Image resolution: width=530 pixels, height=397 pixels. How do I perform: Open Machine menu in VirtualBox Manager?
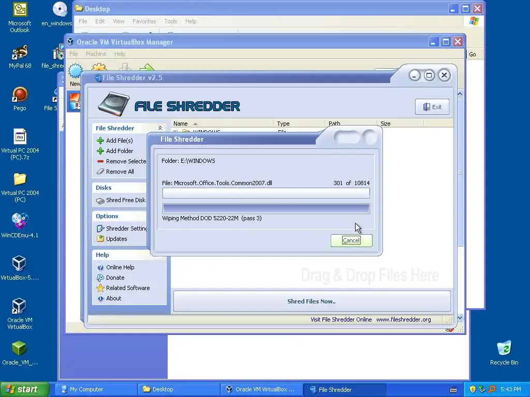coord(96,54)
